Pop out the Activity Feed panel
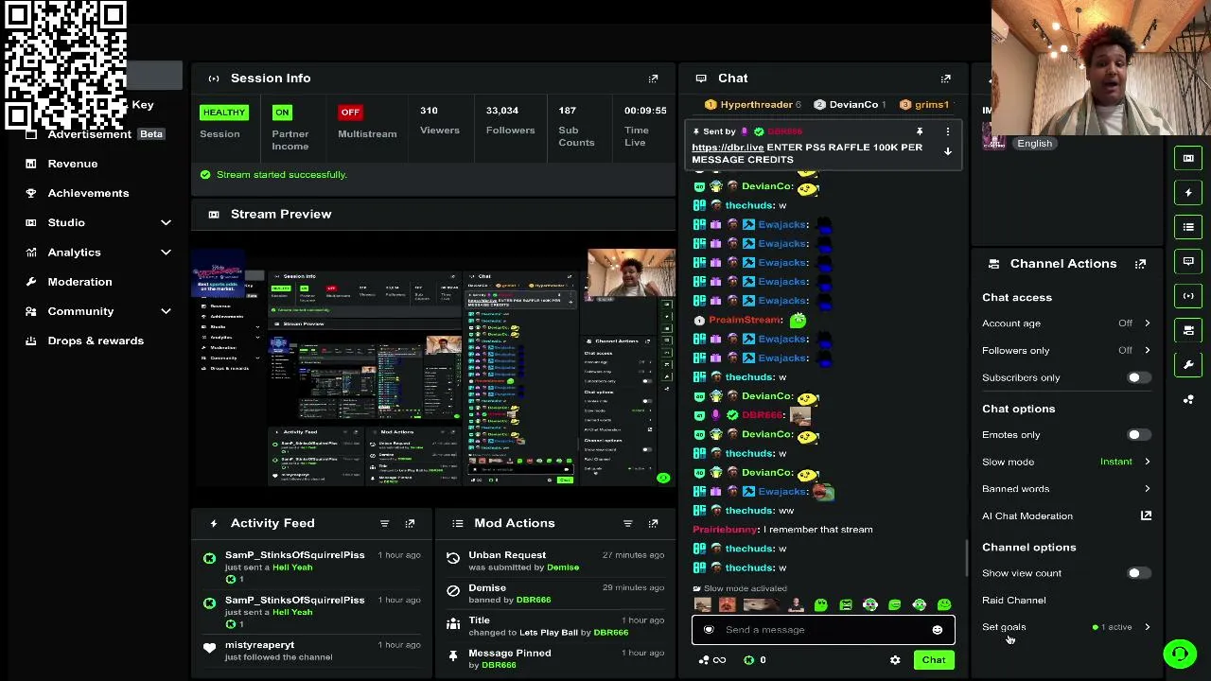This screenshot has height=681, width=1211. [410, 523]
